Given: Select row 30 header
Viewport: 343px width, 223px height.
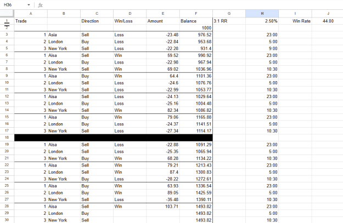Looking at the screenshot, I should pyautogui.click(x=7, y=220).
